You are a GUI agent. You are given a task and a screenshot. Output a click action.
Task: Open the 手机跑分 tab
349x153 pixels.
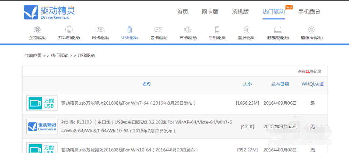tap(309, 12)
